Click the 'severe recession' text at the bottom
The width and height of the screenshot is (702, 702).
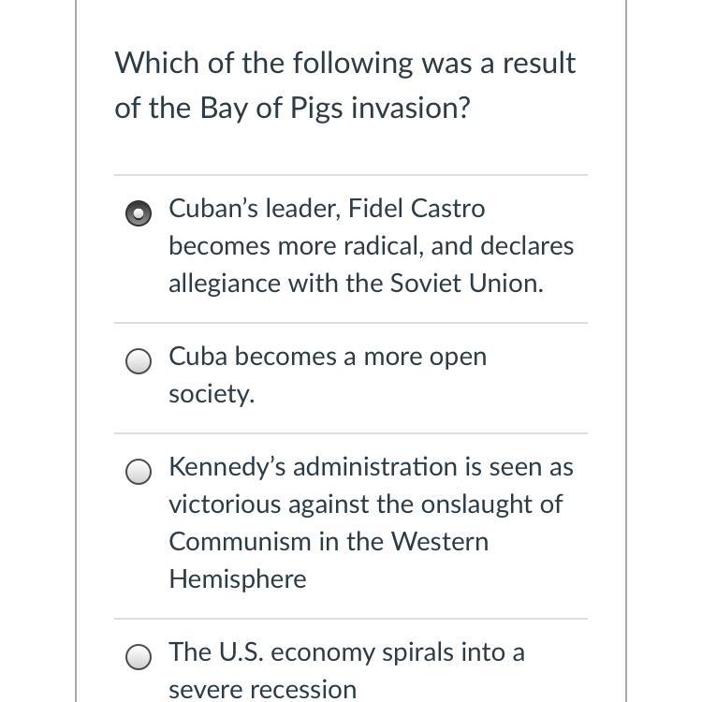262,689
